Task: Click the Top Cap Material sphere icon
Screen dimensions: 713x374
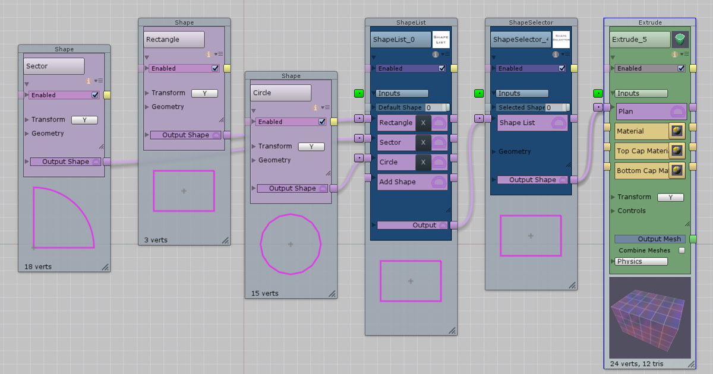Action: tap(677, 151)
